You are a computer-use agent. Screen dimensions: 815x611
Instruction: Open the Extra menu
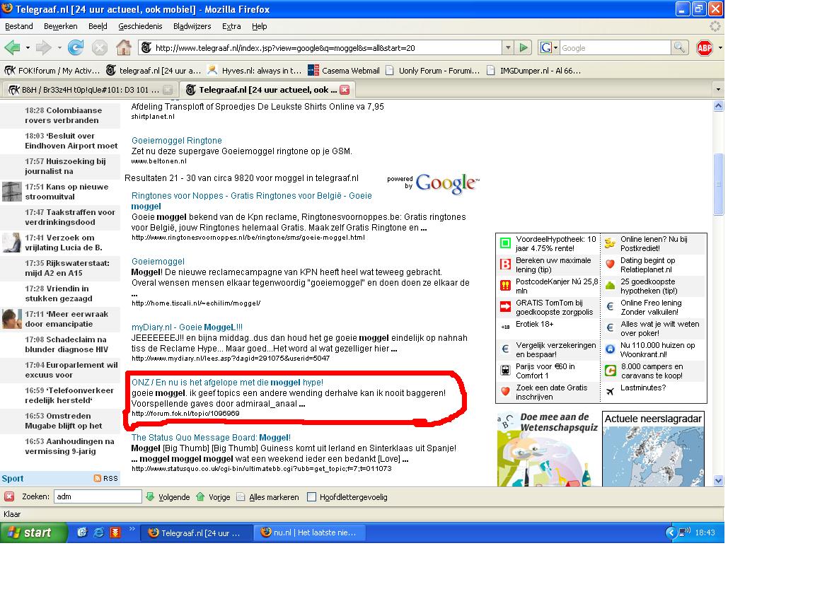231,26
